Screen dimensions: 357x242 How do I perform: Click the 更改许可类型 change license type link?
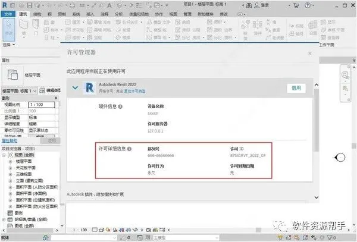134,91
